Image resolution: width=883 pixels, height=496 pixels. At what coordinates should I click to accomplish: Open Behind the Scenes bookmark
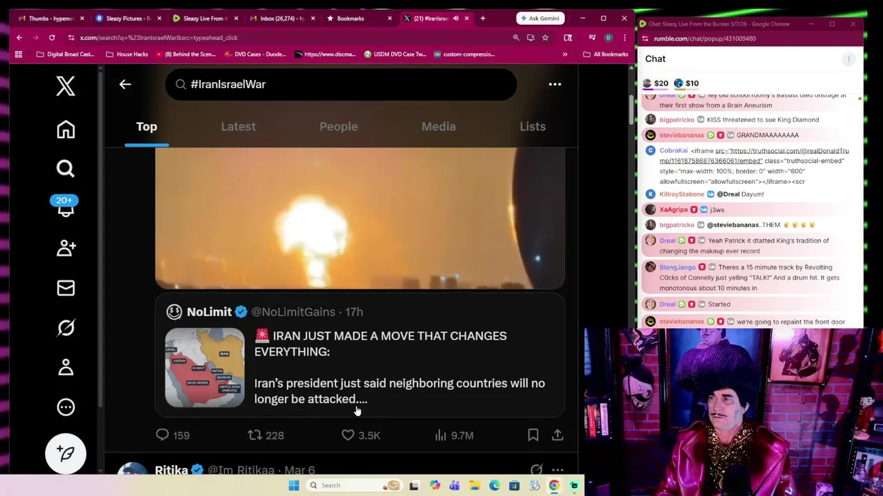tap(186, 54)
